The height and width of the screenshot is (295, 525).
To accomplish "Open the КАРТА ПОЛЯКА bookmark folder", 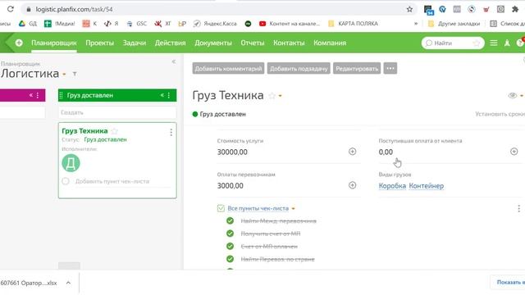I will pos(354,24).
